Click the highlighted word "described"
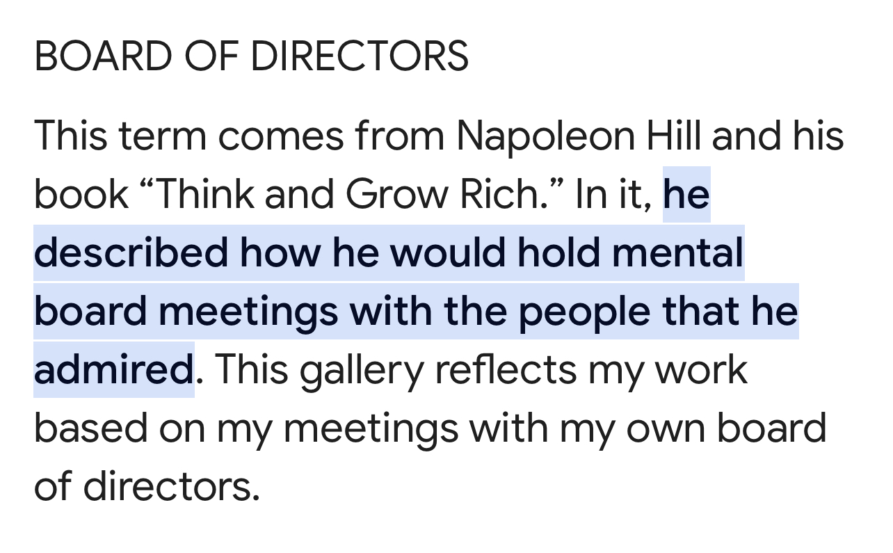 point(131,253)
